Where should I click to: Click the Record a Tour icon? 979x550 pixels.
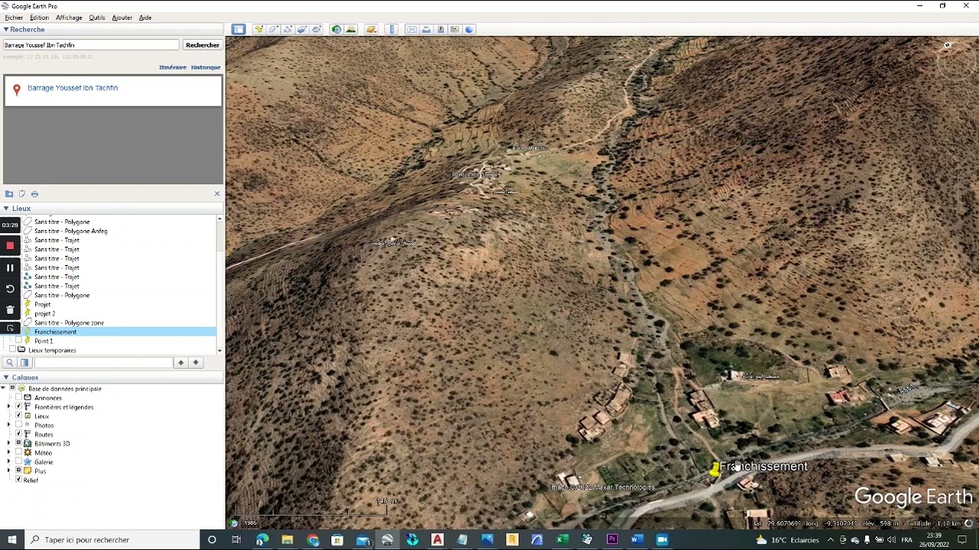click(x=317, y=29)
